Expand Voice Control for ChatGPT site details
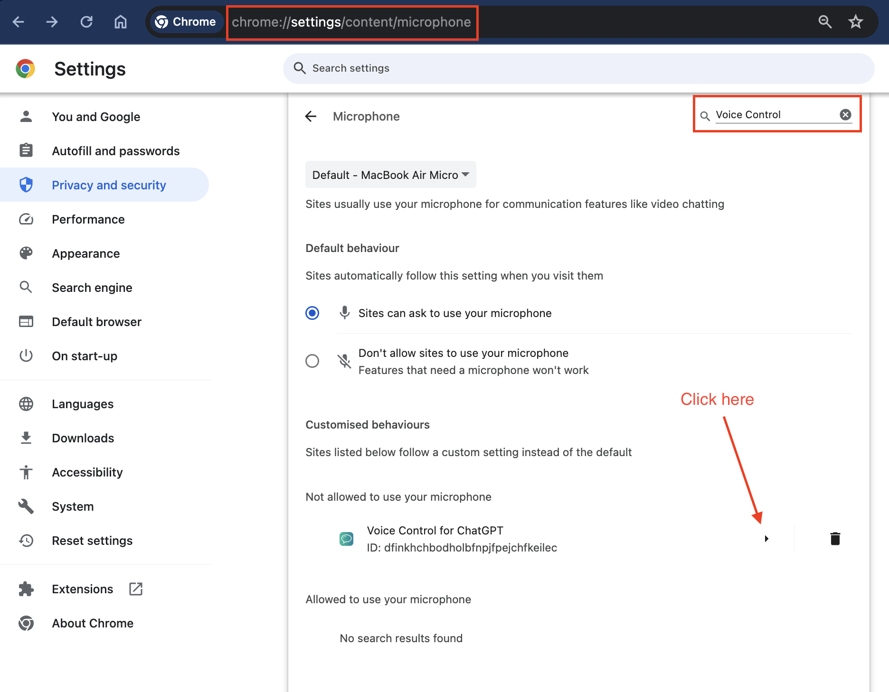 (766, 539)
